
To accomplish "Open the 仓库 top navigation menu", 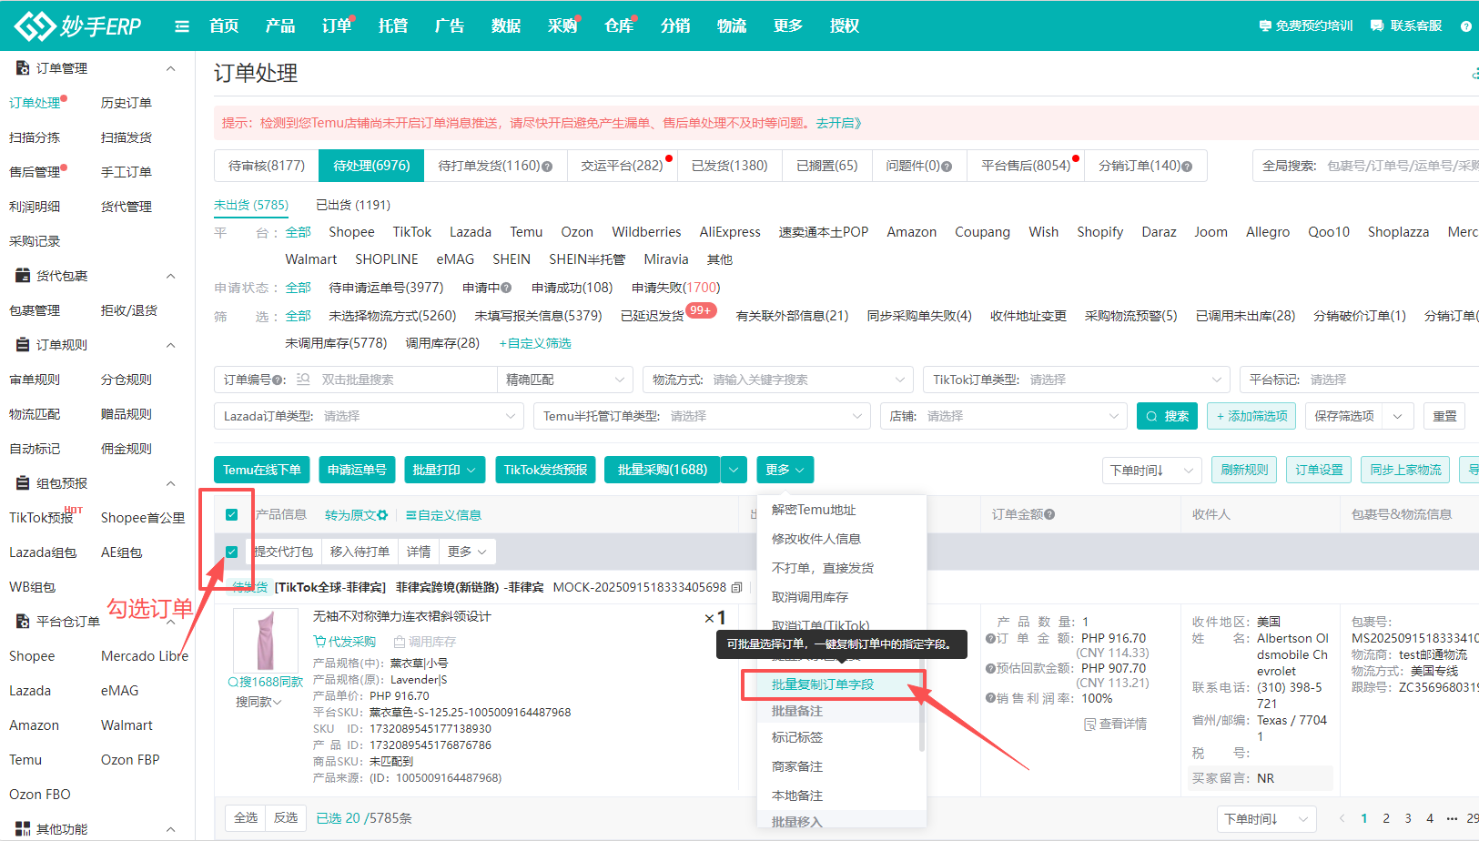I will (x=619, y=26).
